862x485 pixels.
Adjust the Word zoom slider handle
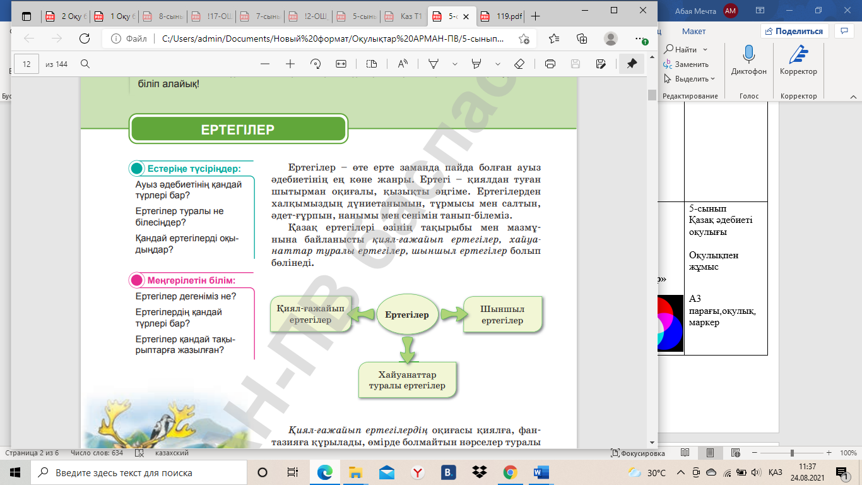[x=792, y=453]
